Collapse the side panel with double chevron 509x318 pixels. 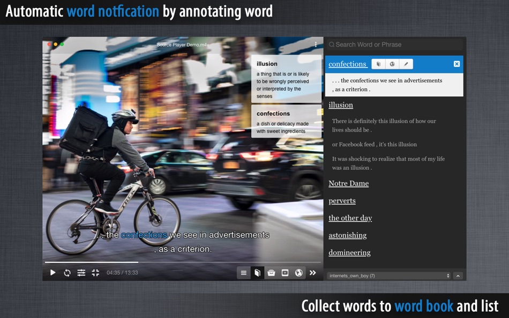coord(313,272)
